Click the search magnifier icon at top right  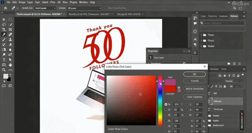pyautogui.click(x=235, y=8)
